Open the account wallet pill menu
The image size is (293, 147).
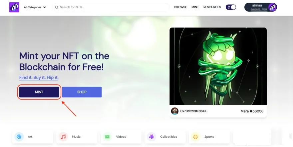(x=261, y=7)
